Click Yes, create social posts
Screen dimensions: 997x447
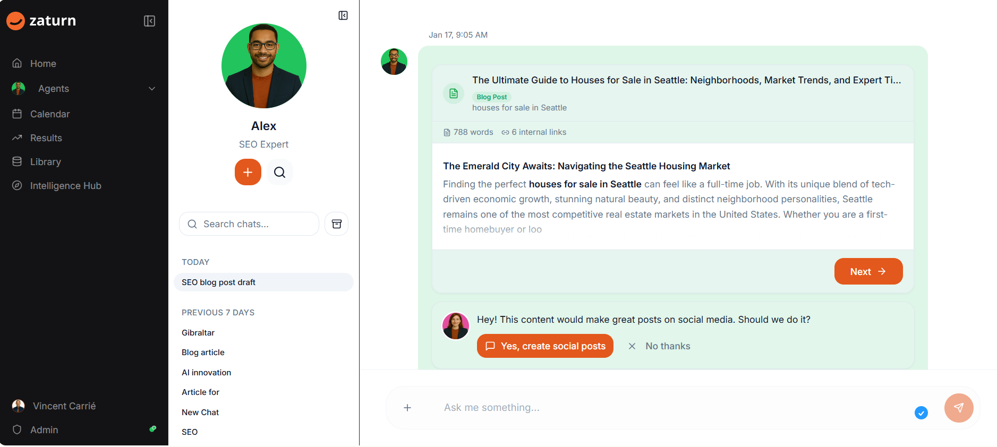[x=545, y=346]
